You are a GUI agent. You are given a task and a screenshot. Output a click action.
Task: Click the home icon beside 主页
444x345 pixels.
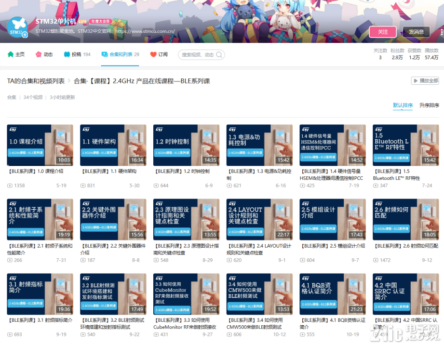[x=11, y=54]
